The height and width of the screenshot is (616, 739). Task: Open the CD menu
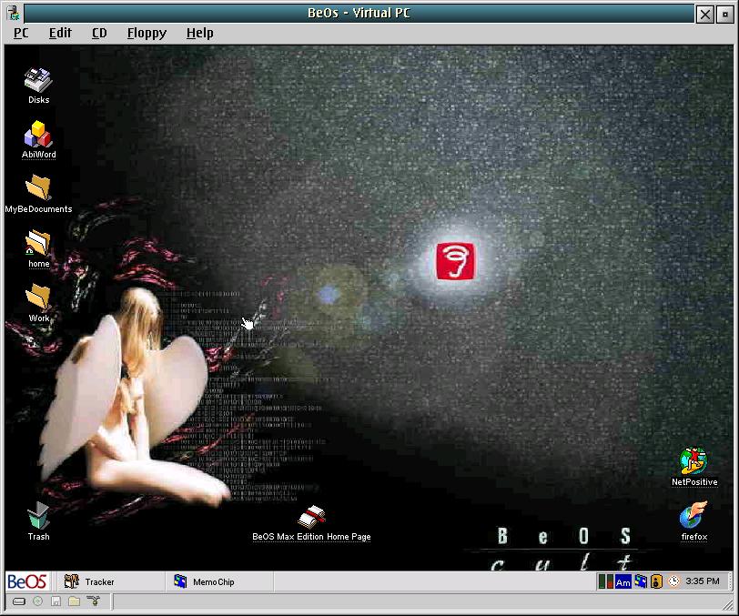99,33
